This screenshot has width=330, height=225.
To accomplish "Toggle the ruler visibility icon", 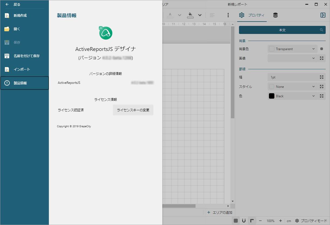I will coord(252,220).
